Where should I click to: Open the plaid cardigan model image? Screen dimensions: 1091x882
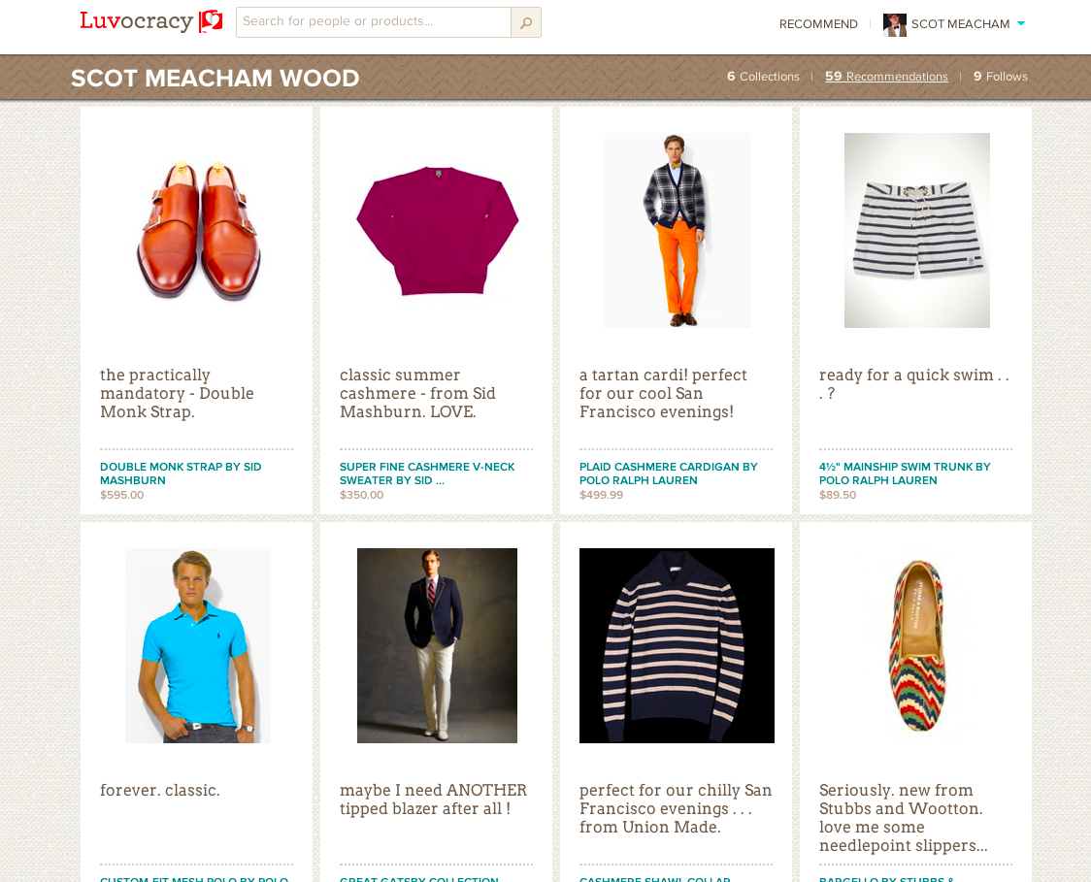click(677, 230)
